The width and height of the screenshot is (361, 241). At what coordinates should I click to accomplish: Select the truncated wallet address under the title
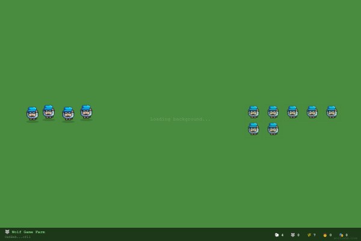click(17, 237)
